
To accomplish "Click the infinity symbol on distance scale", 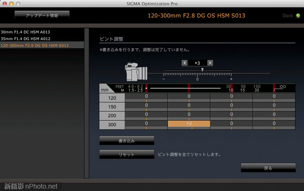I will tap(283, 87).
